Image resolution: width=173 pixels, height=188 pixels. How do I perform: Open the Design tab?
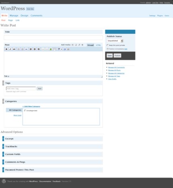point(25,16)
